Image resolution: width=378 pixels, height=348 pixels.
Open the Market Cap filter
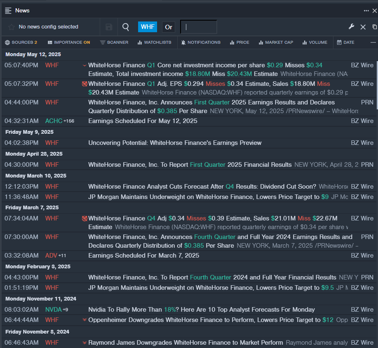coord(276,43)
